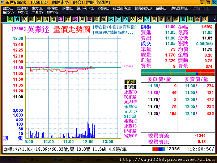Click the 加 toolbar icon
This screenshot has width=217, height=163.
[x=25, y=19]
